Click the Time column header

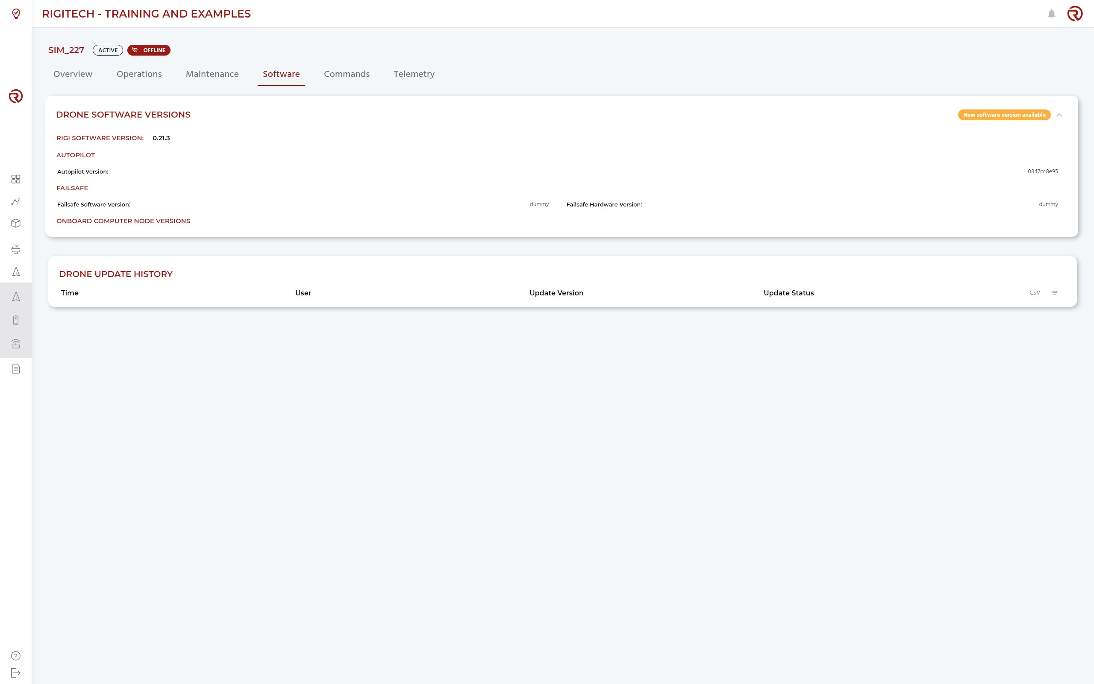point(70,293)
